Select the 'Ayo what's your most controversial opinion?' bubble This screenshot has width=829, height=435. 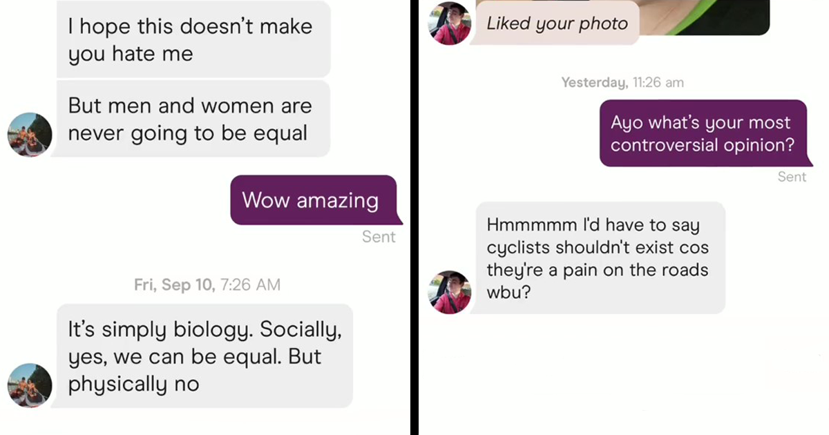(702, 134)
